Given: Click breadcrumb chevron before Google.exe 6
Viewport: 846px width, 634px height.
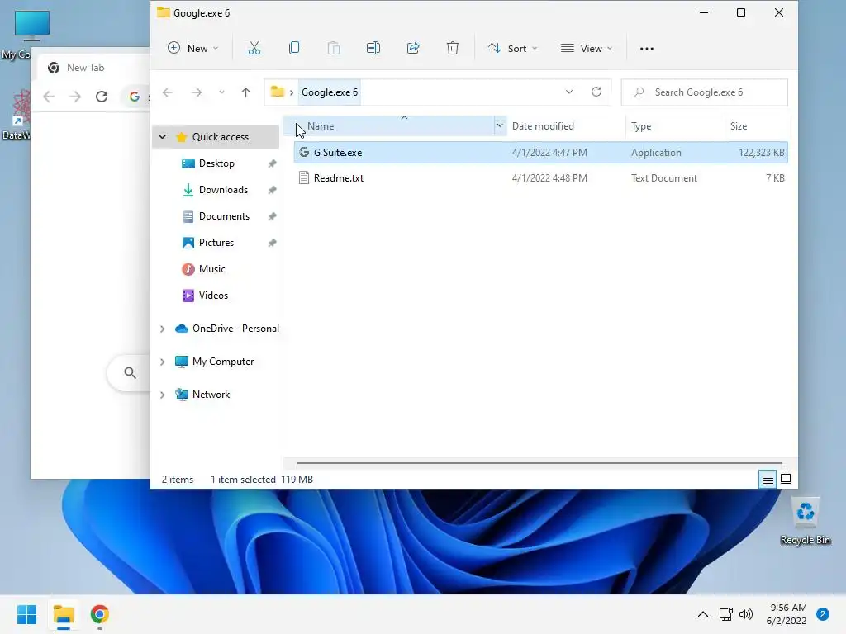Looking at the screenshot, I should (292, 92).
